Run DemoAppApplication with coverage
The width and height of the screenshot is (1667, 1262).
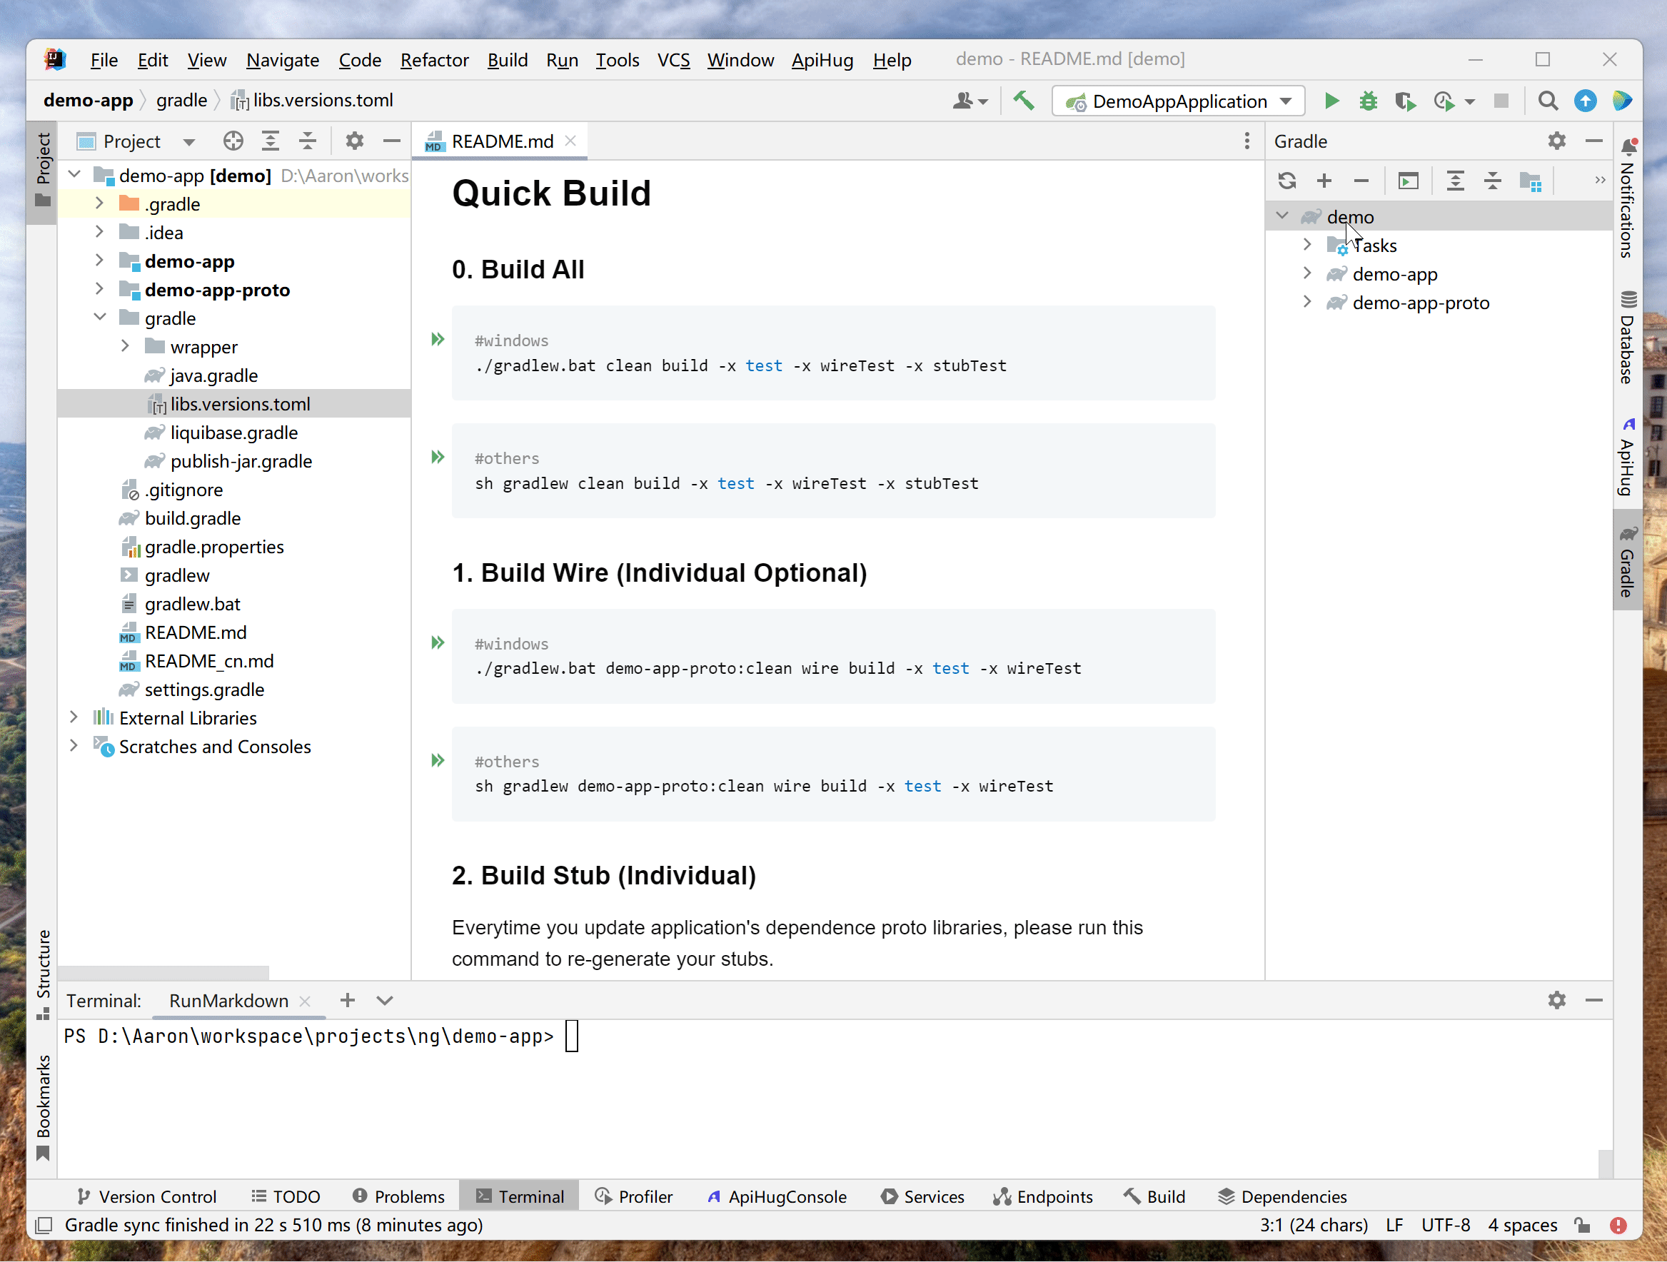(x=1405, y=101)
